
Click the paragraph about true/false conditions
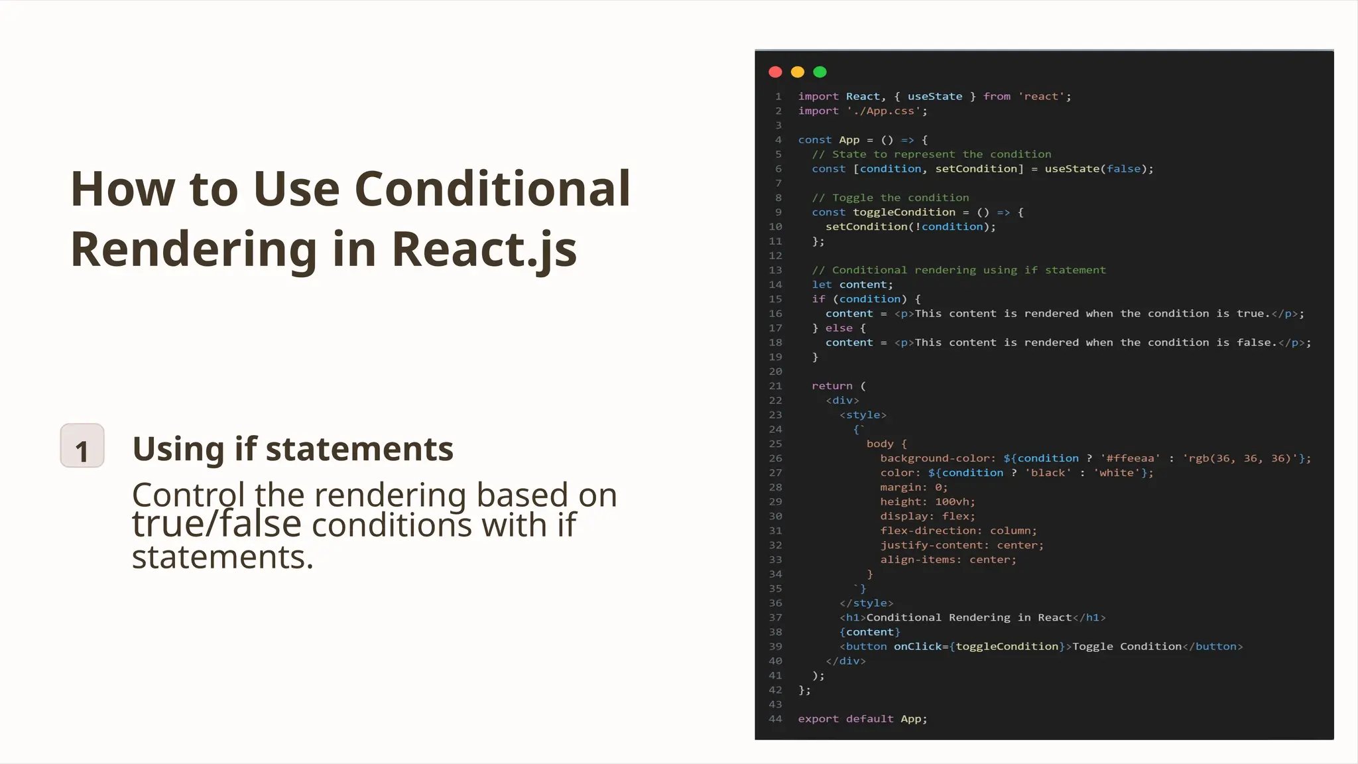pos(374,525)
